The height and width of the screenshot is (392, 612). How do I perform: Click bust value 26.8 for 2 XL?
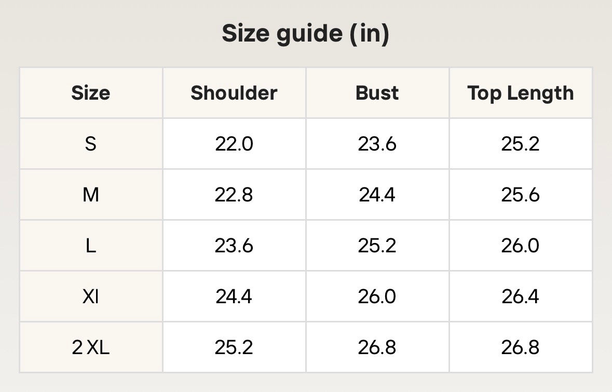coord(377,347)
